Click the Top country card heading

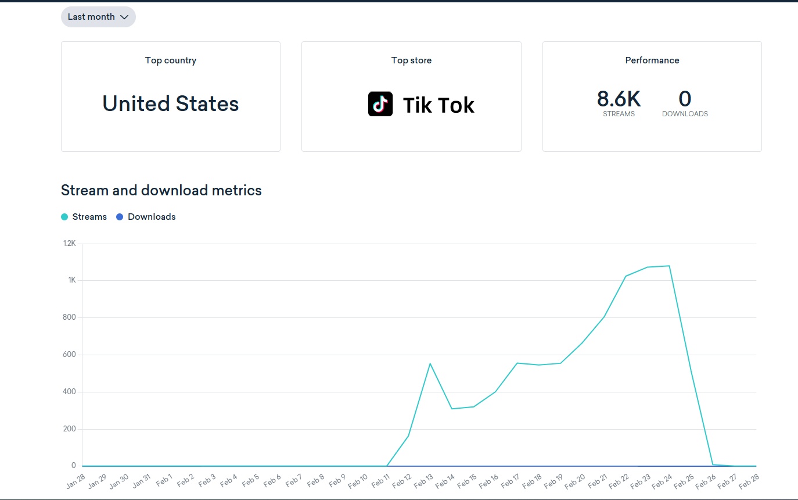click(x=171, y=60)
